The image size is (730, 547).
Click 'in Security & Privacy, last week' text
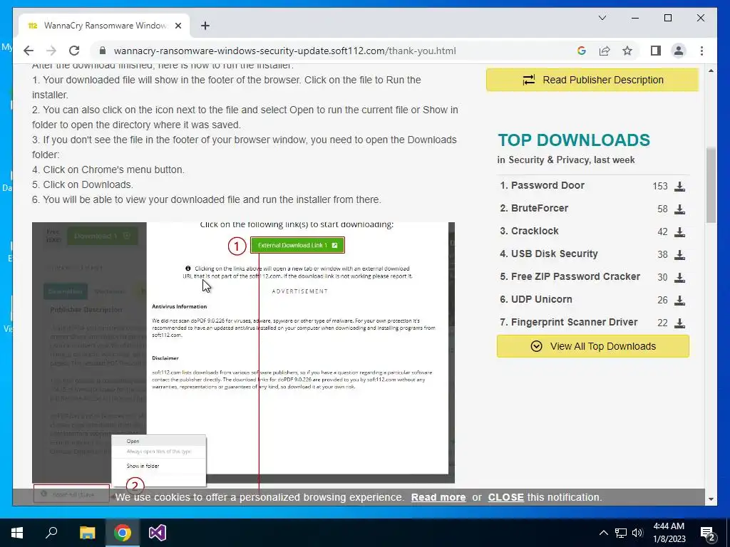(x=565, y=160)
